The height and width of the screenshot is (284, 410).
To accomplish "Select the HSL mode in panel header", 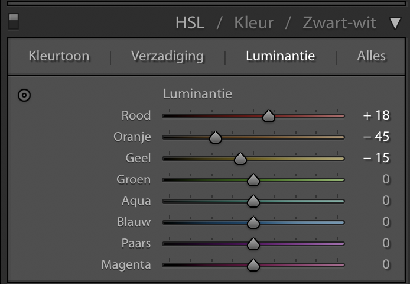I will 190,23.
